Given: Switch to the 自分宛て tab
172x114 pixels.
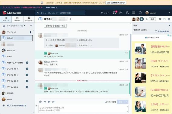Looking at the screenshot, I should pos(17,19).
